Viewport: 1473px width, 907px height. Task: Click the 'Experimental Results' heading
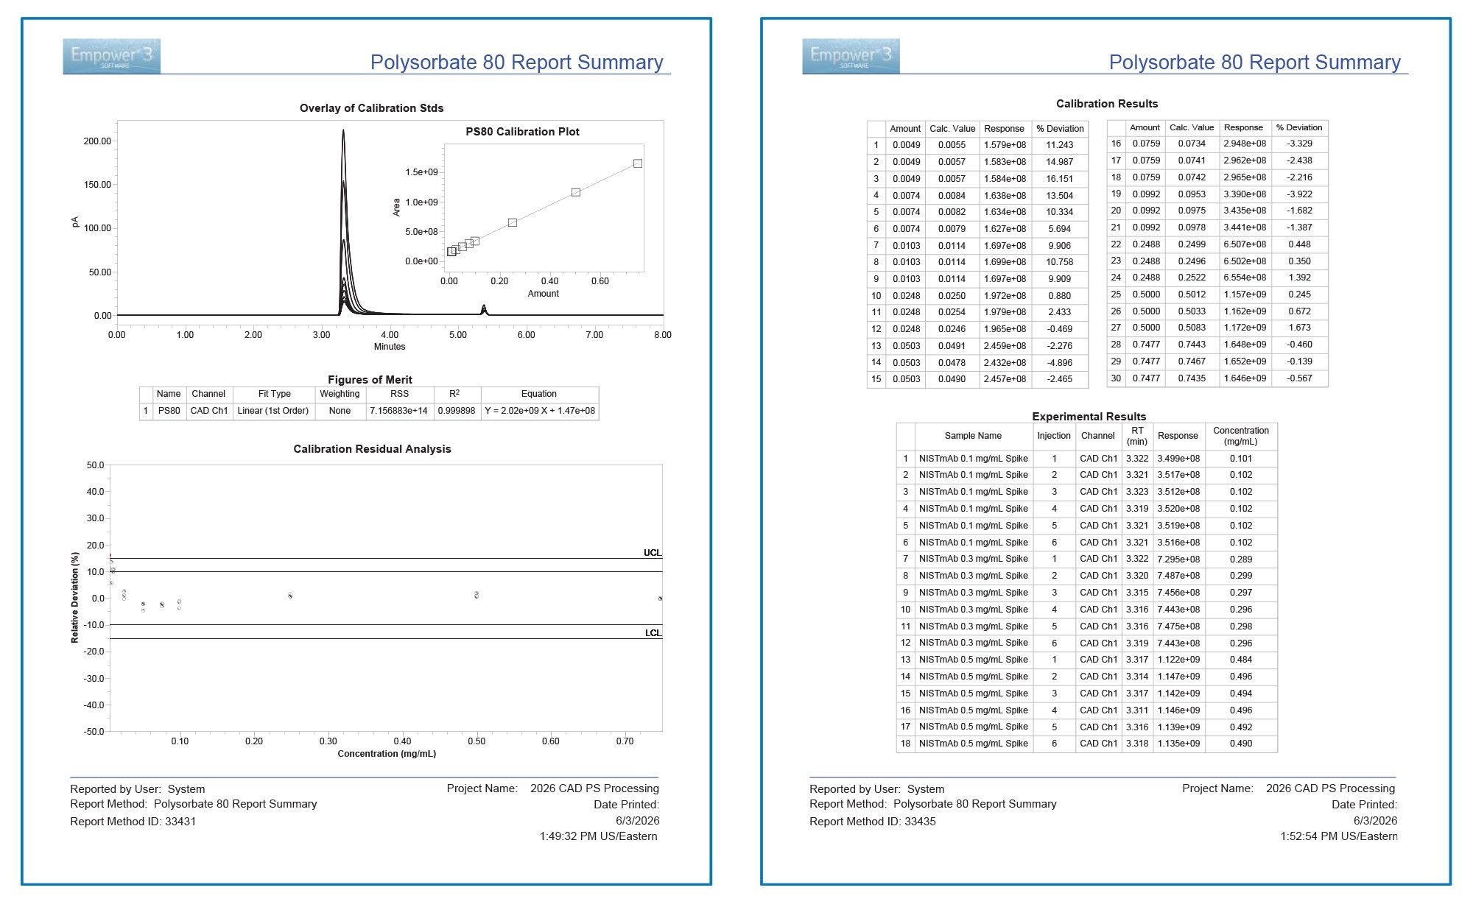click(1089, 417)
